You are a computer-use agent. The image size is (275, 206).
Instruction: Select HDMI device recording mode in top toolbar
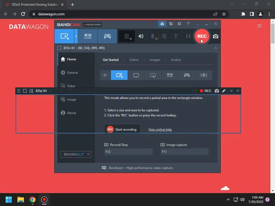coord(88,36)
